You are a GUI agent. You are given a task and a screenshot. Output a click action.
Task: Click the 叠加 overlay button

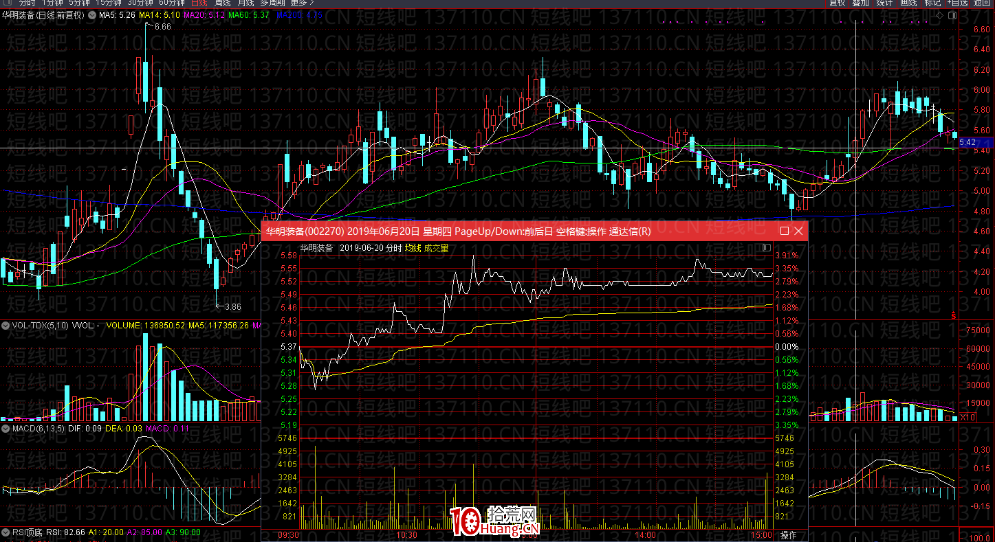point(860,3)
